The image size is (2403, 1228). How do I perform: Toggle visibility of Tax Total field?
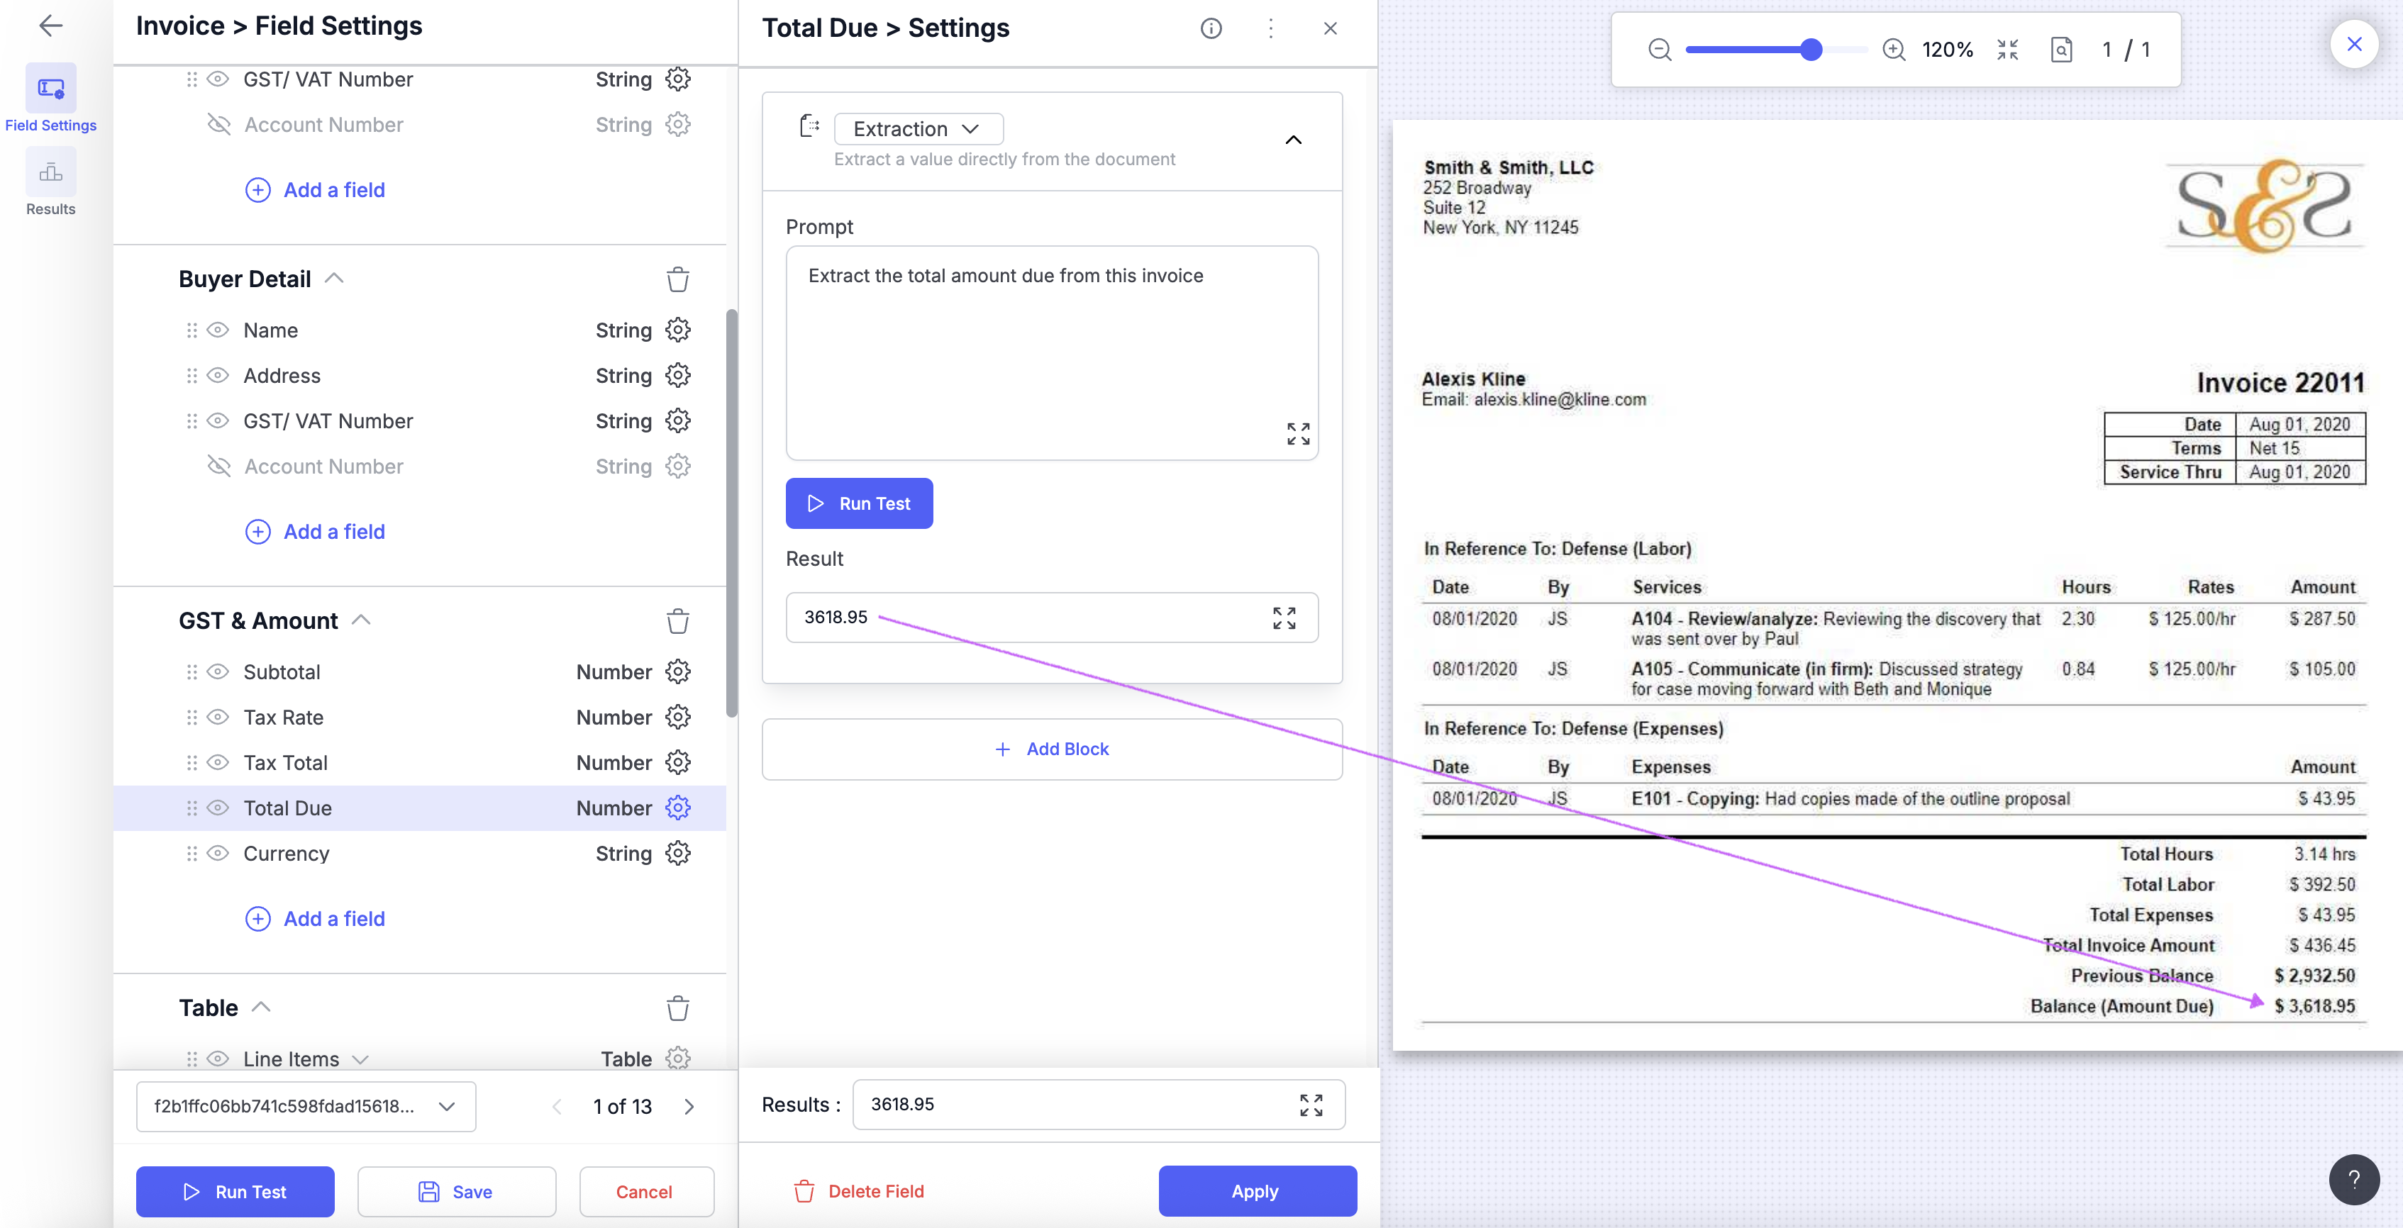(x=217, y=763)
